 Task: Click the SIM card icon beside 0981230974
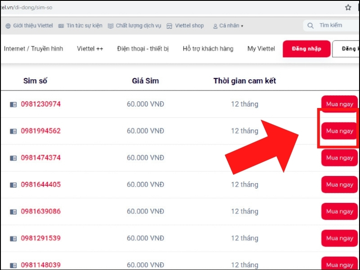pyautogui.click(x=13, y=104)
